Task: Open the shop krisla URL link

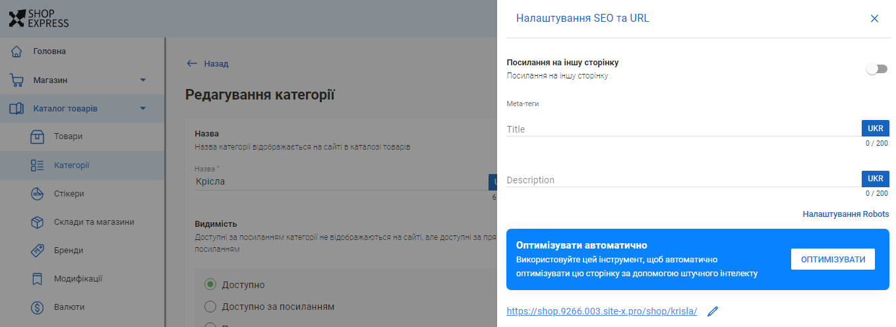Action: tap(602, 311)
